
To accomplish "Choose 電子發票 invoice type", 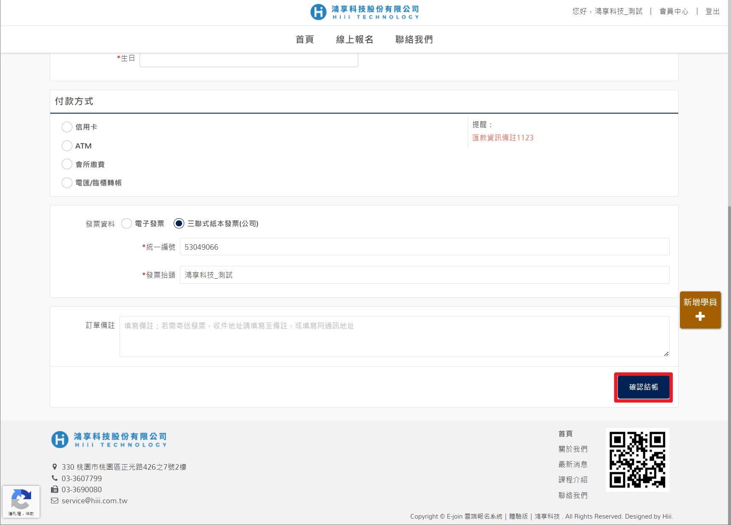I will coord(126,224).
